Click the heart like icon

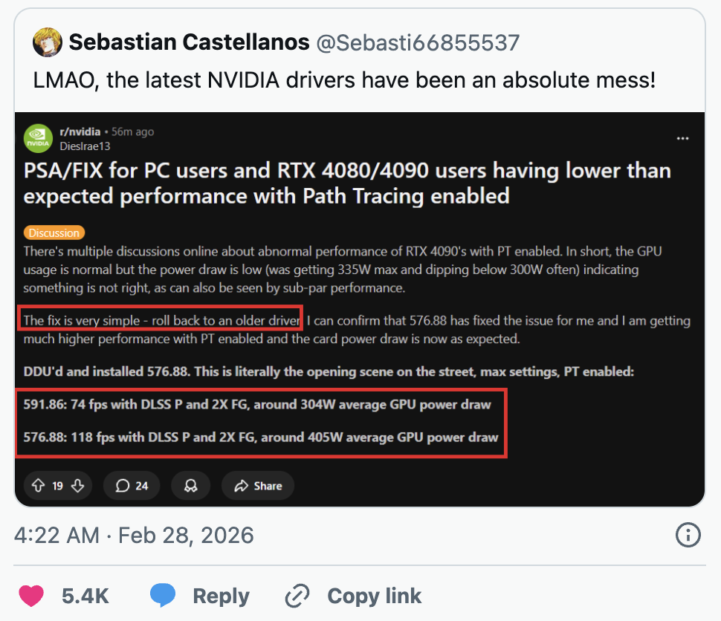(x=30, y=595)
